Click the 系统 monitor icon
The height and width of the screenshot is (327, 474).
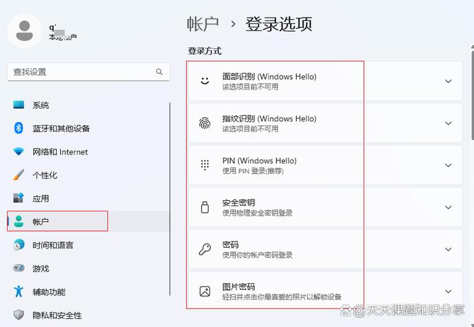[x=18, y=105]
